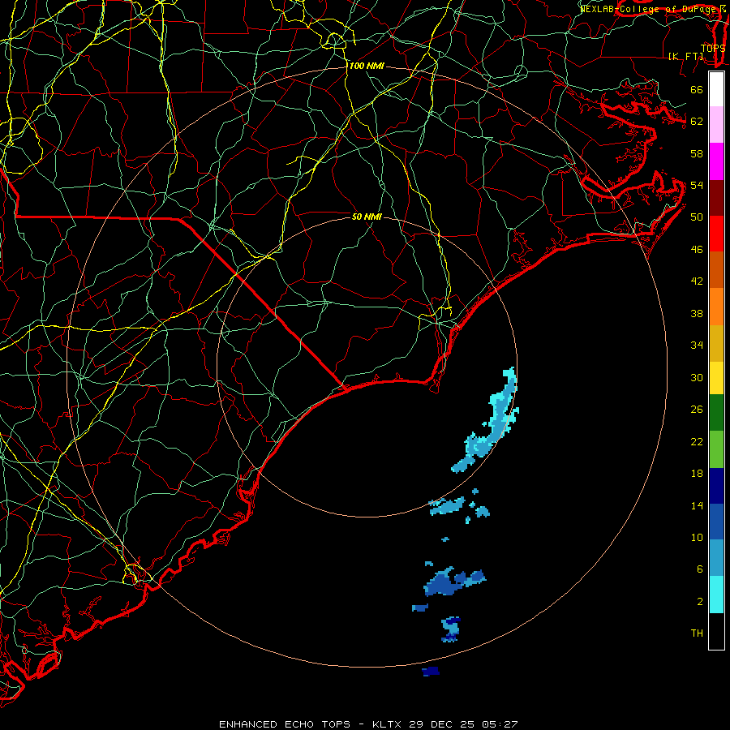Click the 'TOPS' legend heading
The image size is (730, 730).
(x=713, y=49)
